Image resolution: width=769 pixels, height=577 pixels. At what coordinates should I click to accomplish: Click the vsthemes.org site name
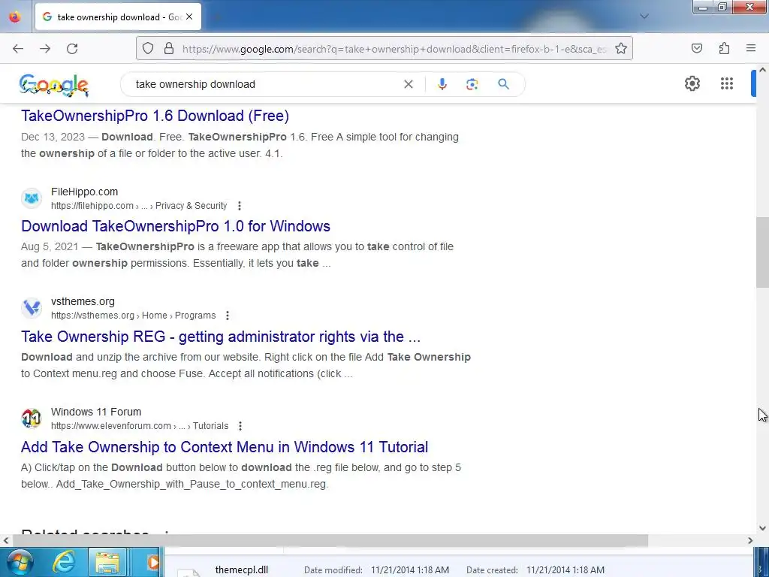click(x=83, y=302)
